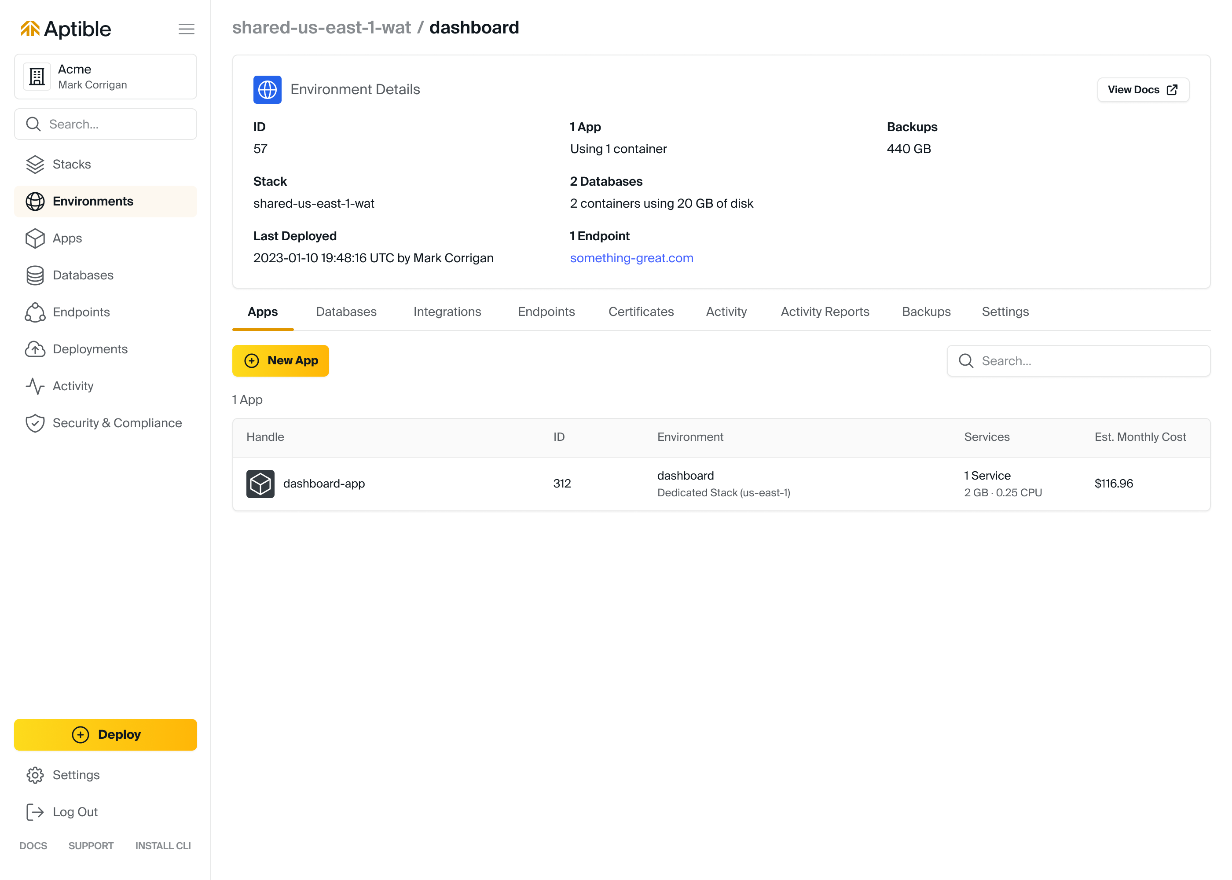This screenshot has height=880, width=1232.
Task: Open Deployments in the sidebar
Action: click(x=89, y=349)
